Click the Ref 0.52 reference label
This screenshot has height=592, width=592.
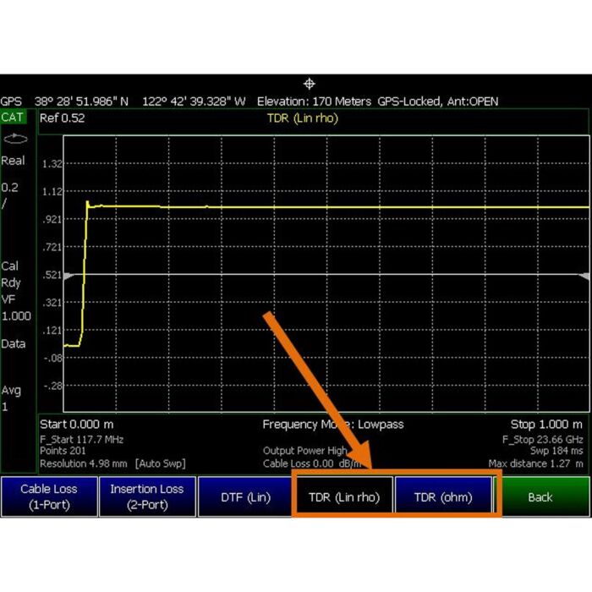click(x=63, y=118)
